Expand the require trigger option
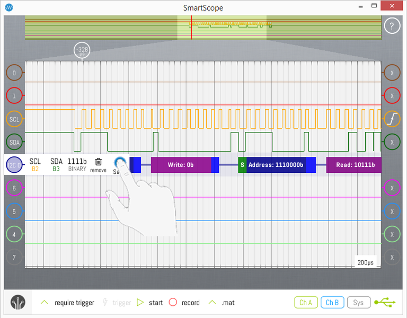Image resolution: width=407 pixels, height=318 pixels. [x=45, y=302]
